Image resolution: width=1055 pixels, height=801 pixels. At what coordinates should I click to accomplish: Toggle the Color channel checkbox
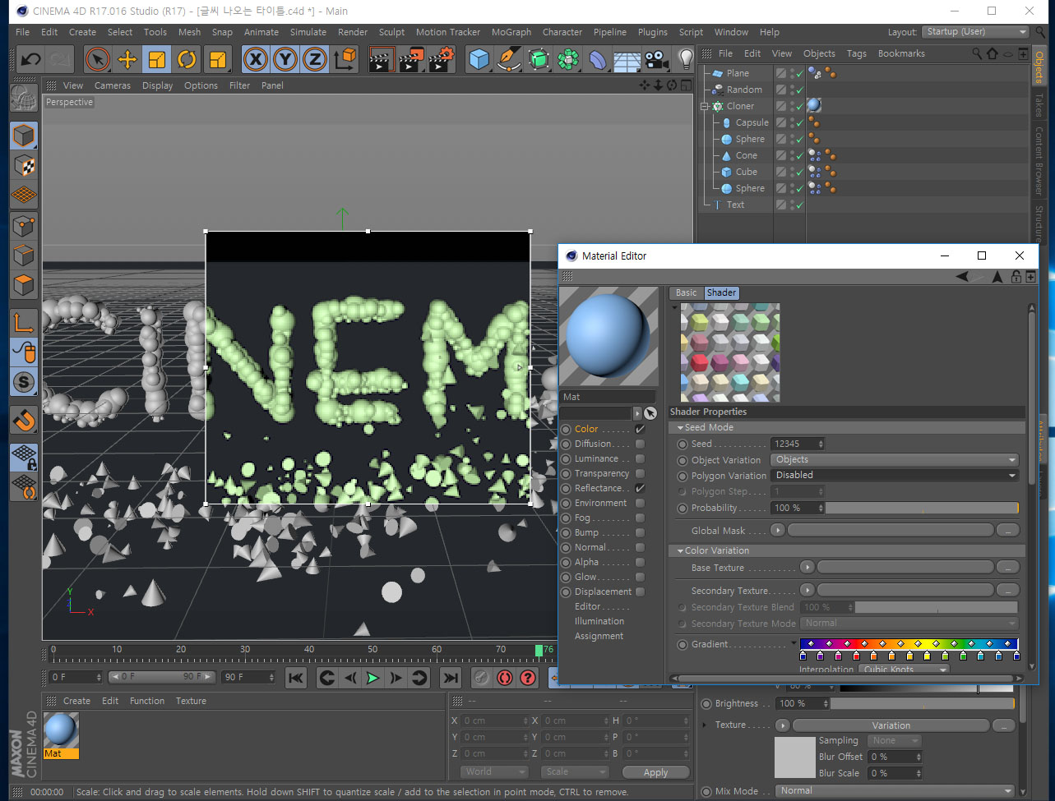(x=640, y=429)
